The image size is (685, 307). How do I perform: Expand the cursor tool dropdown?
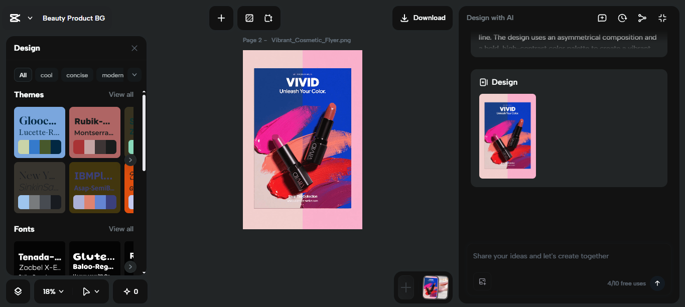[x=91, y=291]
